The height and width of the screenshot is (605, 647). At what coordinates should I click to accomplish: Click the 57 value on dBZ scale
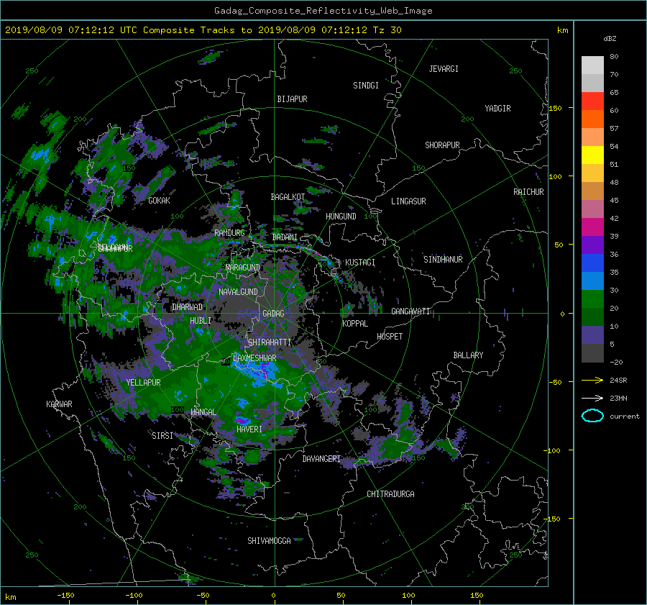(614, 129)
